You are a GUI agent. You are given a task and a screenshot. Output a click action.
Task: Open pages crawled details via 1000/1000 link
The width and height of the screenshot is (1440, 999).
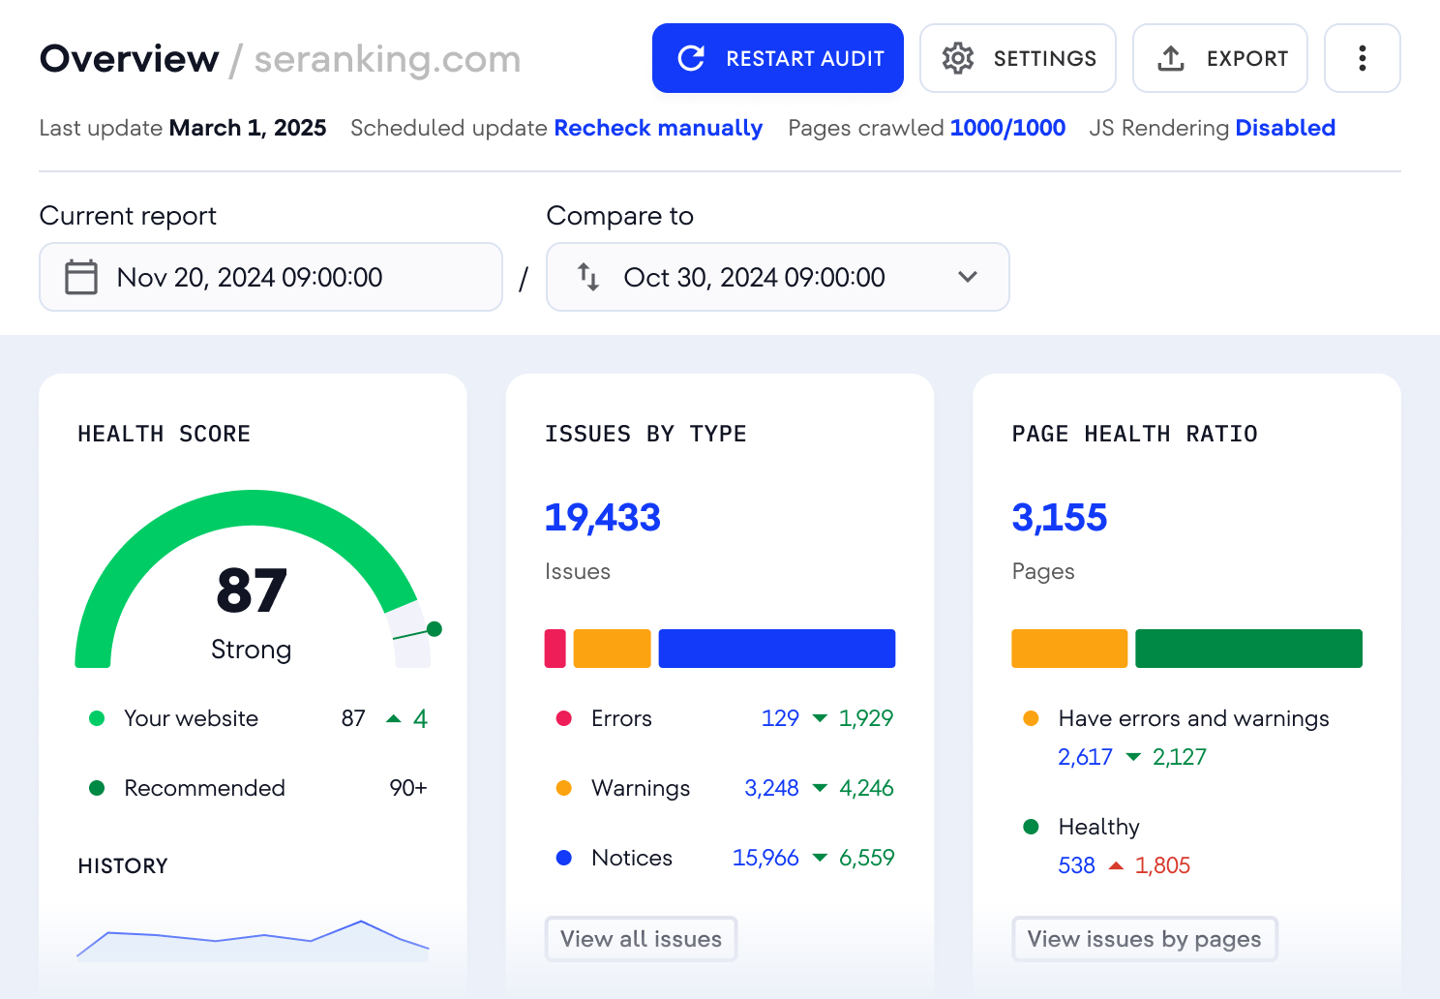pos(1006,128)
